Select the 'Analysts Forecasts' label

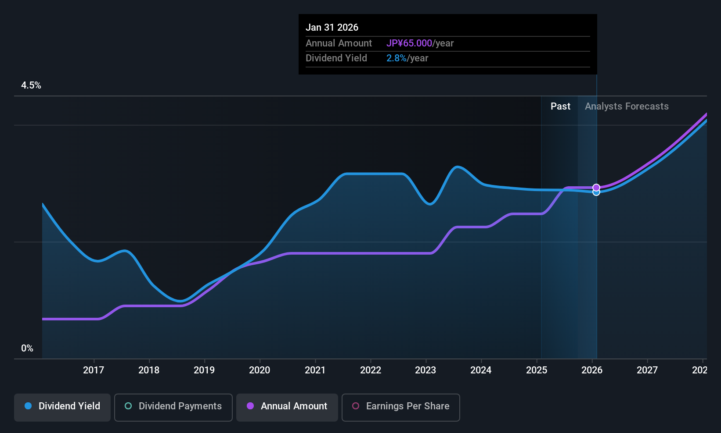pos(627,106)
